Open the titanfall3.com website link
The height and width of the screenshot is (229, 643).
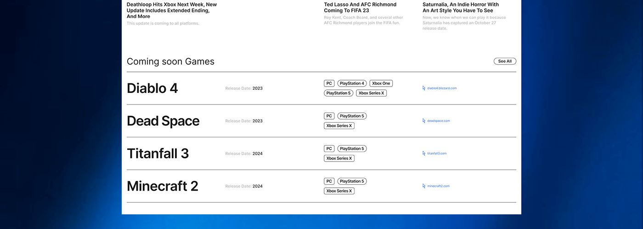437,153
